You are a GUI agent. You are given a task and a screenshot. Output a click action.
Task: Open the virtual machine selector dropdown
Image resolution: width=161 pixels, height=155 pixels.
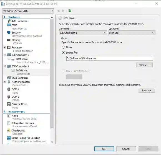coord(28,11)
